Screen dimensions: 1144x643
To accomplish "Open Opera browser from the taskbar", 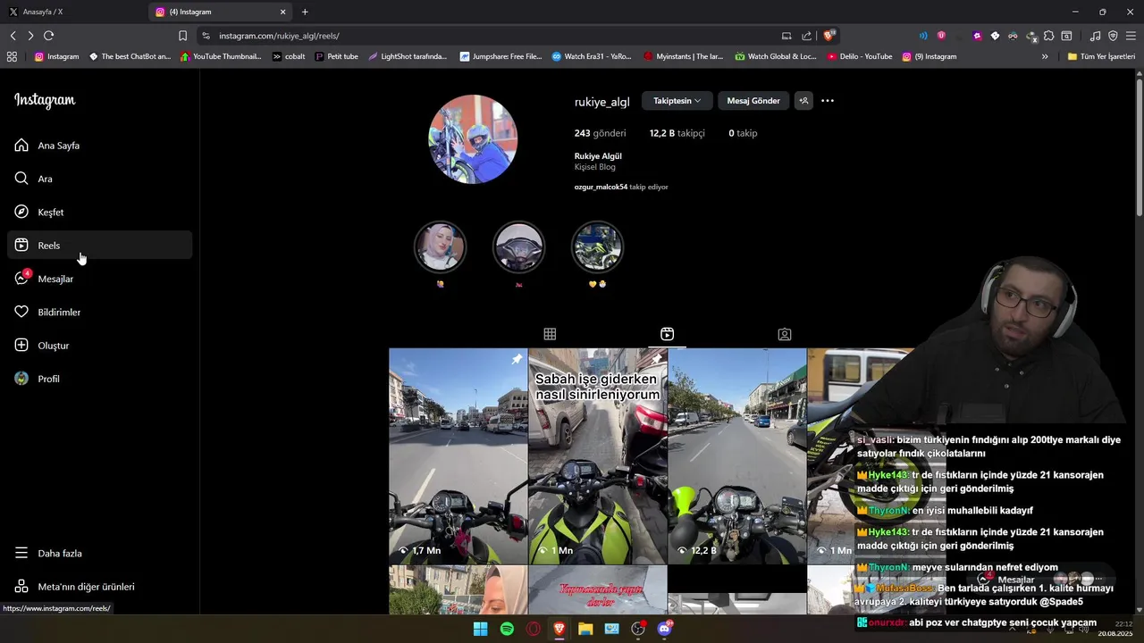I will pyautogui.click(x=534, y=629).
